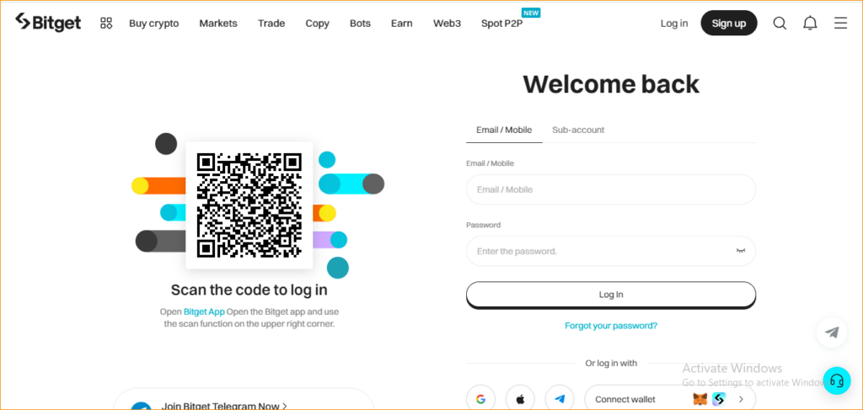
Task: Open the hamburger menu icon
Action: click(x=840, y=23)
